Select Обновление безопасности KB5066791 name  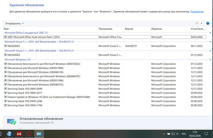[44, 76]
